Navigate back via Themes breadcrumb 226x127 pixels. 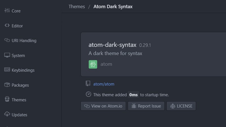pos(77,6)
